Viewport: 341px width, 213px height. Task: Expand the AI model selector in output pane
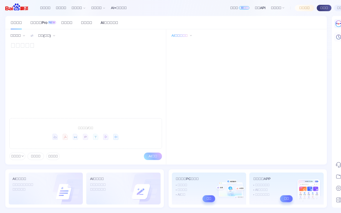(182, 35)
